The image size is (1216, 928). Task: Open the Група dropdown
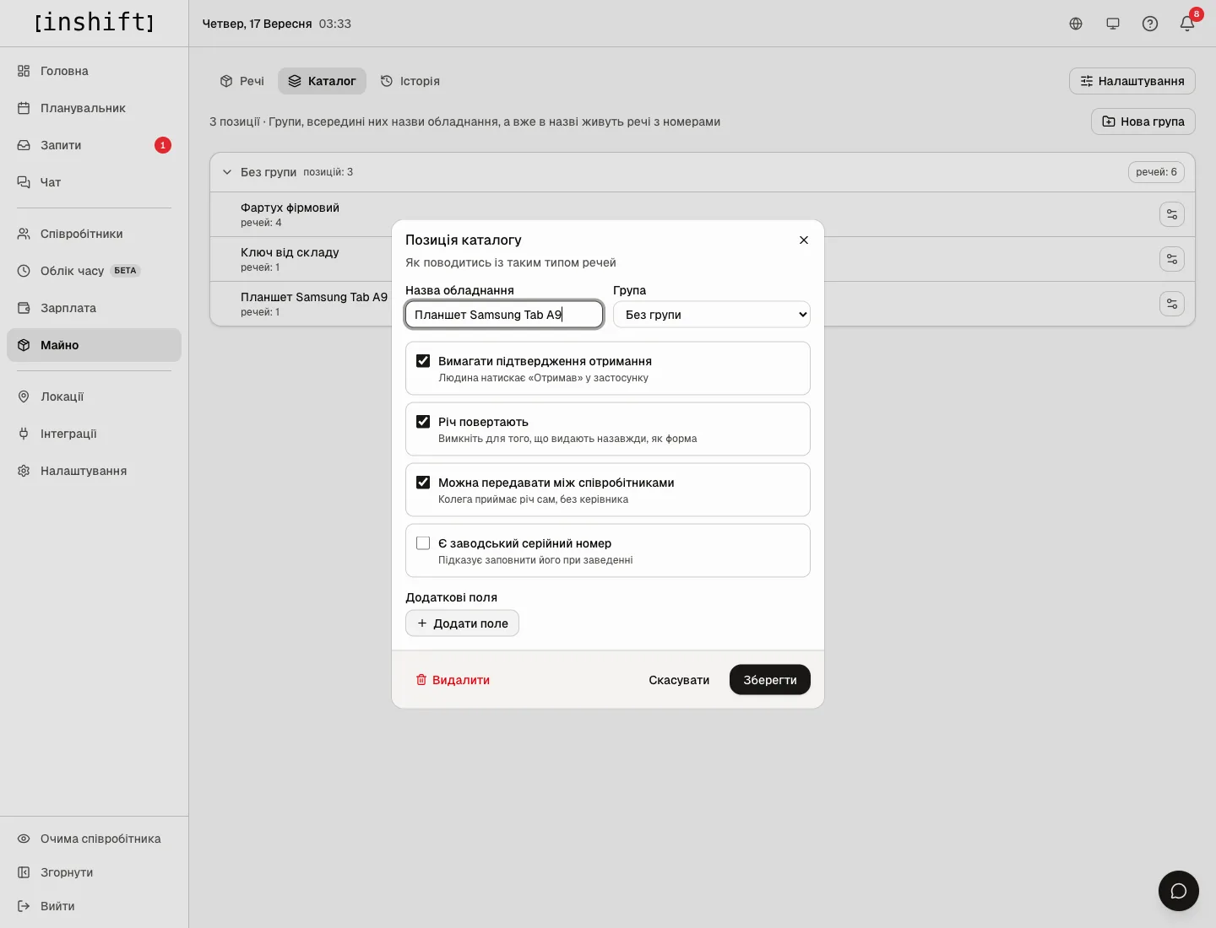point(712,315)
